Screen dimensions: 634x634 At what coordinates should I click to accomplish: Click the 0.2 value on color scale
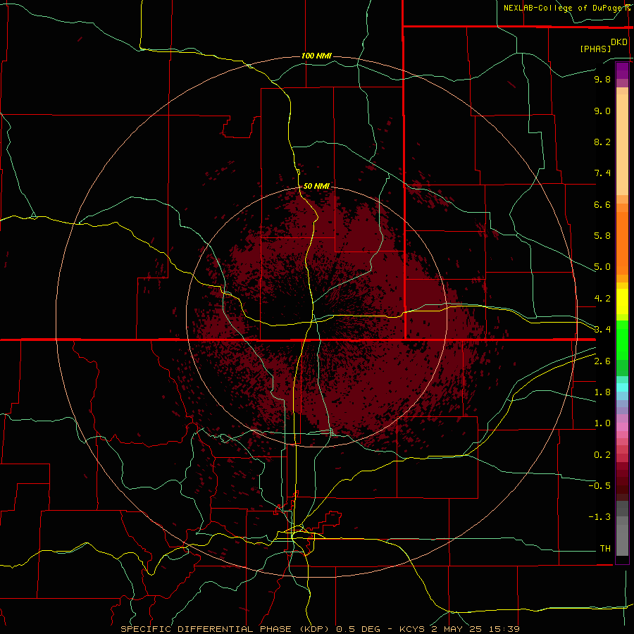click(x=602, y=455)
